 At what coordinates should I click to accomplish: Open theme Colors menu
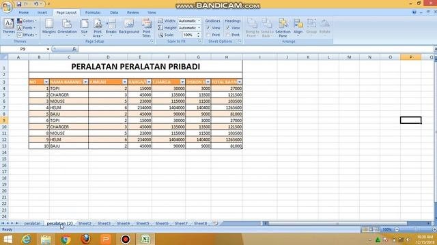pos(27,21)
